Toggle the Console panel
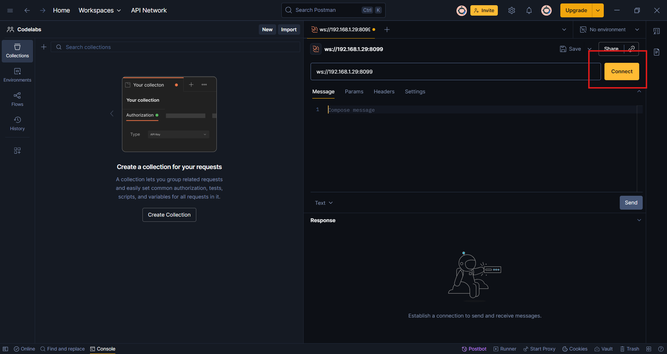The height and width of the screenshot is (354, 667). coord(102,349)
